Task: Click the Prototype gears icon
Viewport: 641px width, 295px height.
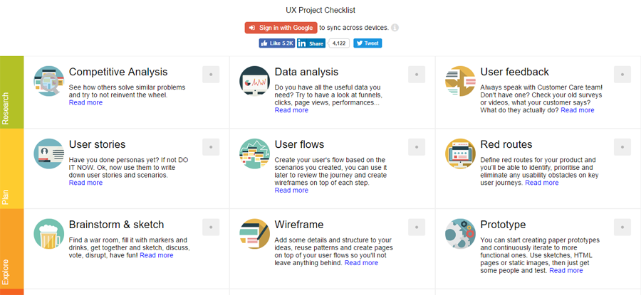Action: (x=460, y=234)
